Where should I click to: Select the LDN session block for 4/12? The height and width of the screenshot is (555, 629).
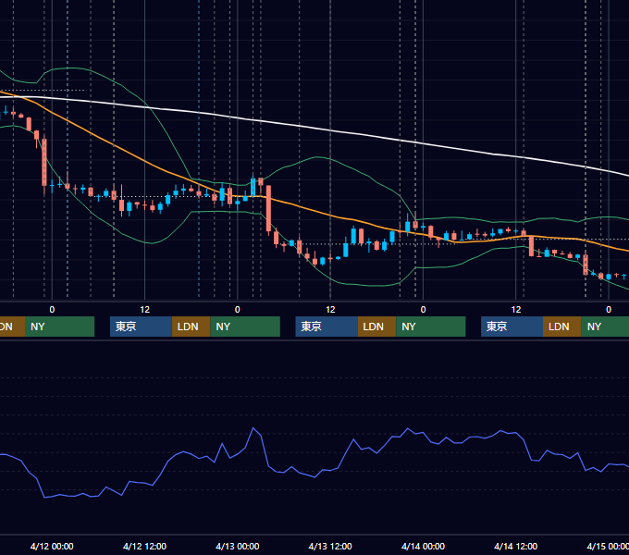(191, 327)
